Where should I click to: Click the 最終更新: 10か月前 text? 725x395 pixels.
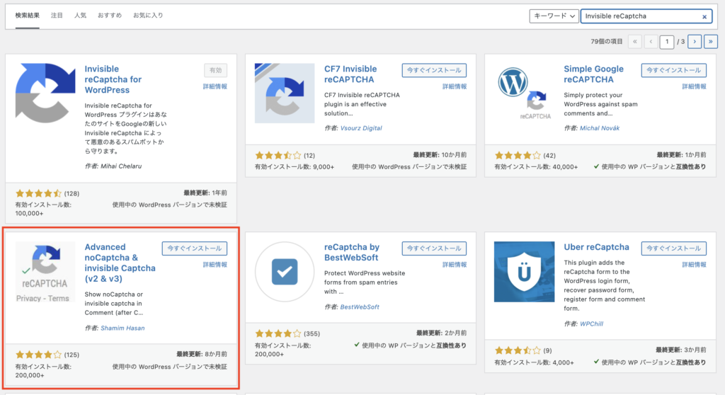tap(440, 155)
